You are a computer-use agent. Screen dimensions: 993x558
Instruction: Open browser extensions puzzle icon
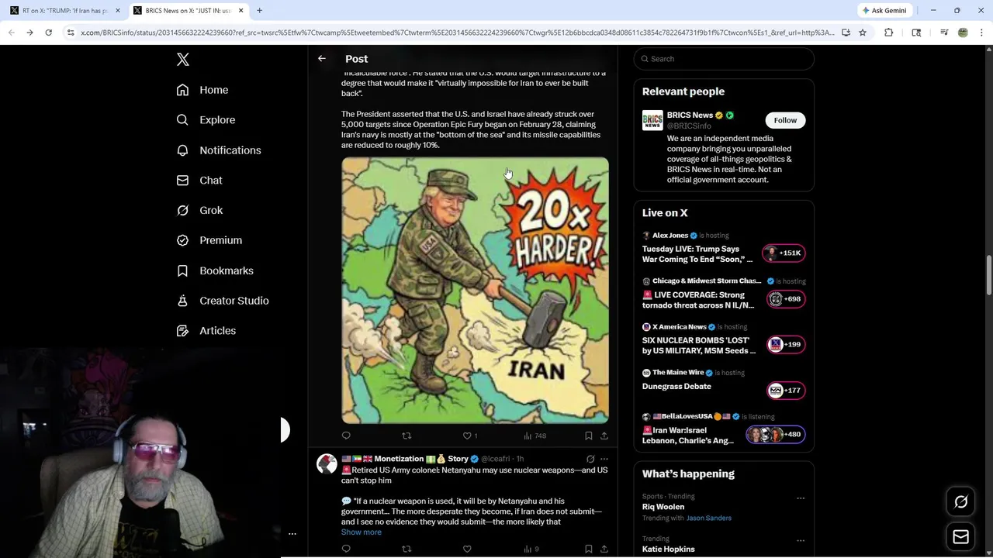(889, 33)
